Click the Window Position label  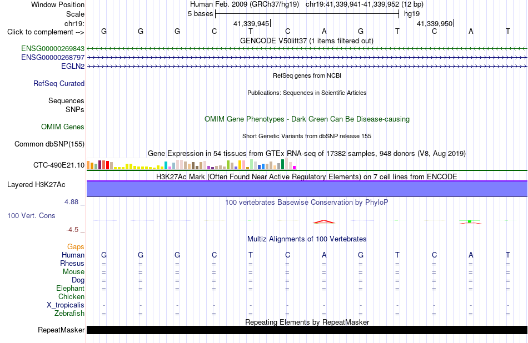(58, 4)
